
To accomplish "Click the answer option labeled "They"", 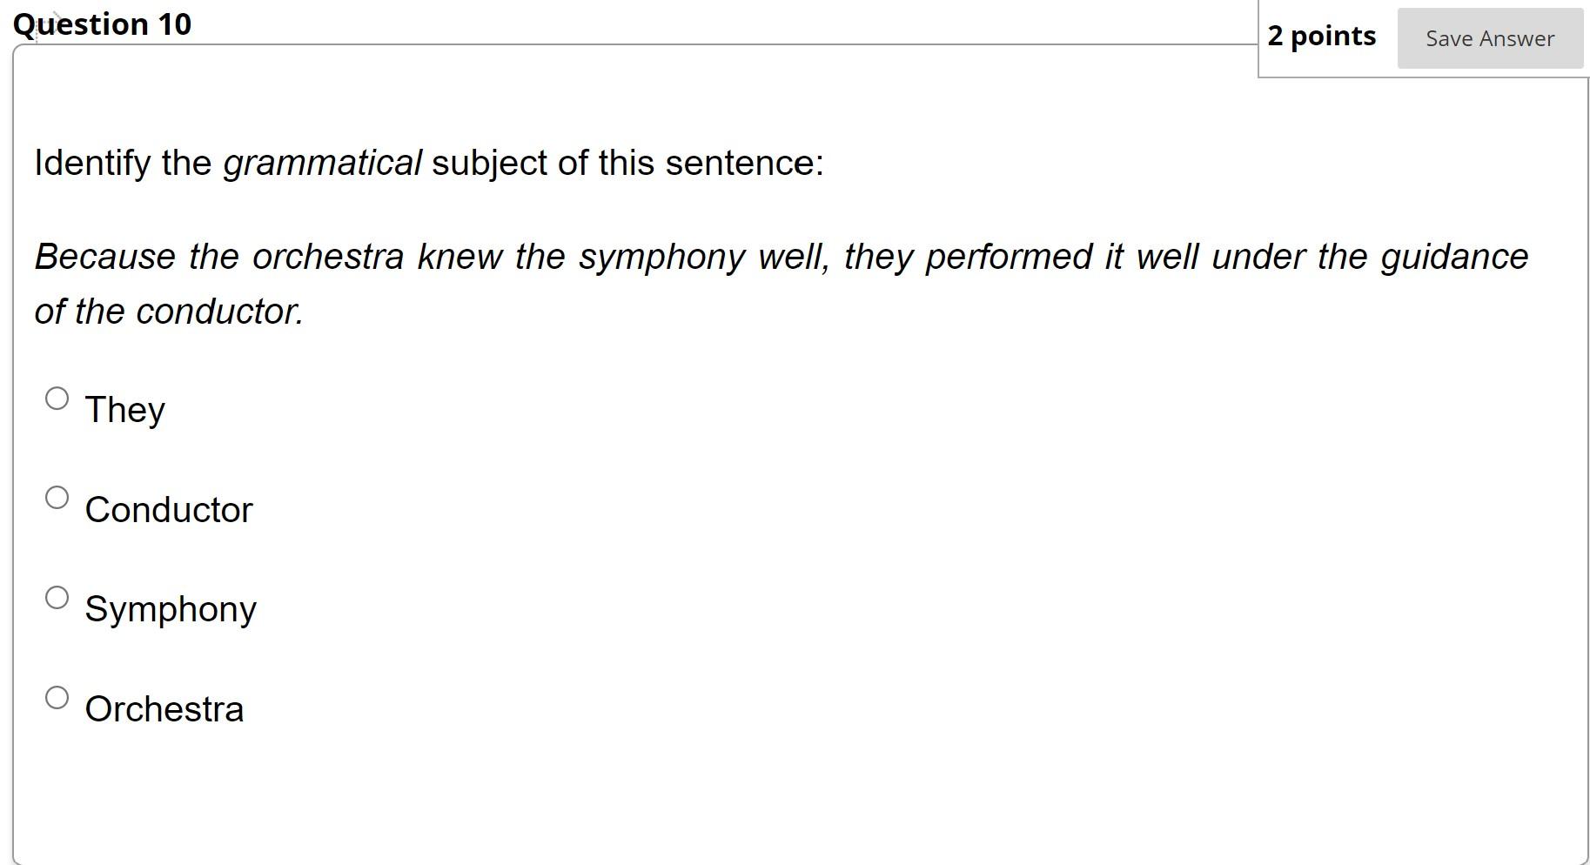I will pos(124,409).
